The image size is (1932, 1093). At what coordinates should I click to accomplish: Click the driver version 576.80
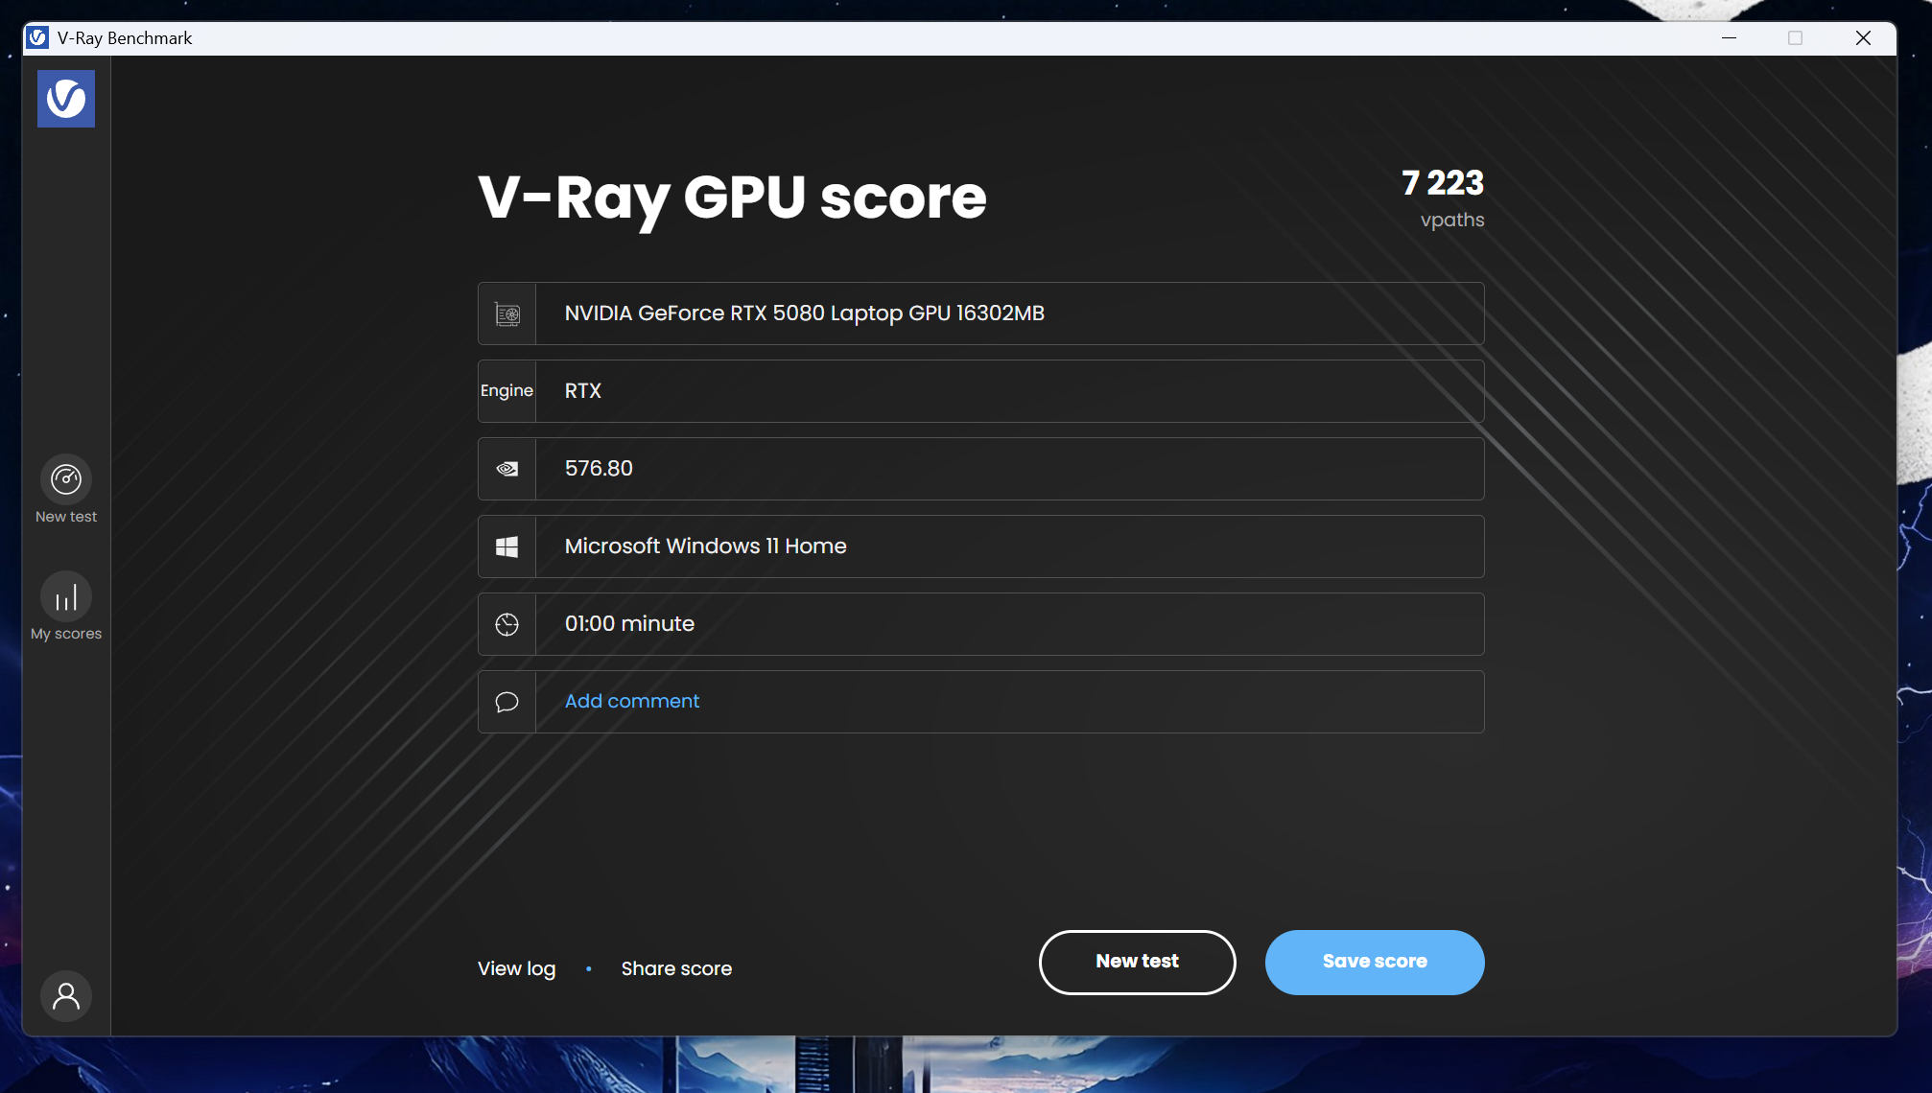point(599,468)
